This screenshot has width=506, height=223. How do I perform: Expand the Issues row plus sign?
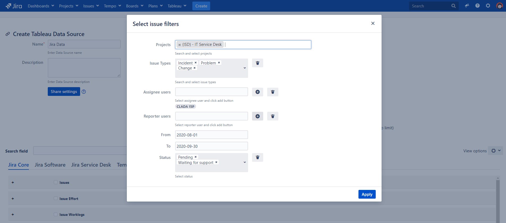(x=13, y=182)
